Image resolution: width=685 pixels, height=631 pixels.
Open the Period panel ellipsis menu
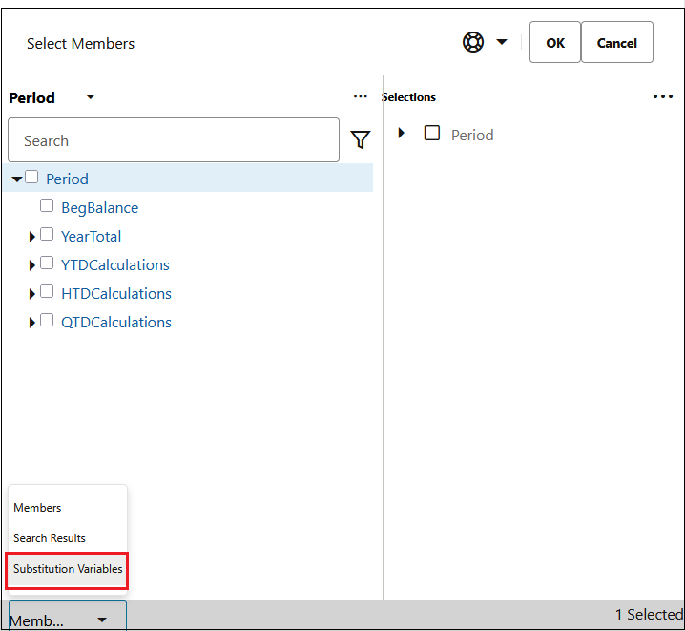(x=361, y=96)
